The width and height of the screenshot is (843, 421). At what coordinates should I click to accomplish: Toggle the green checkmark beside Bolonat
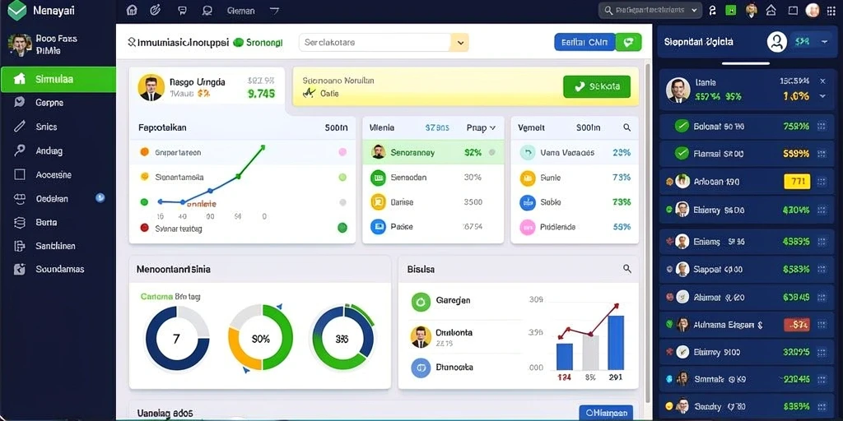(682, 126)
